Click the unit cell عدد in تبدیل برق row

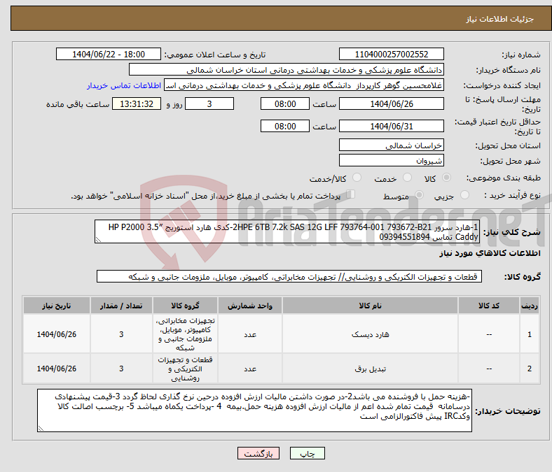click(x=250, y=369)
